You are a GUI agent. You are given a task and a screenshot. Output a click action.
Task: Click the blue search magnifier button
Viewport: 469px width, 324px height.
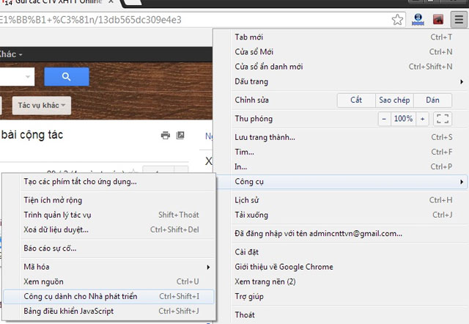tap(67, 76)
